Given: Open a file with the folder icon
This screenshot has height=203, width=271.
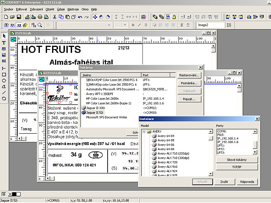Looking at the screenshot, I should (x=12, y=17).
